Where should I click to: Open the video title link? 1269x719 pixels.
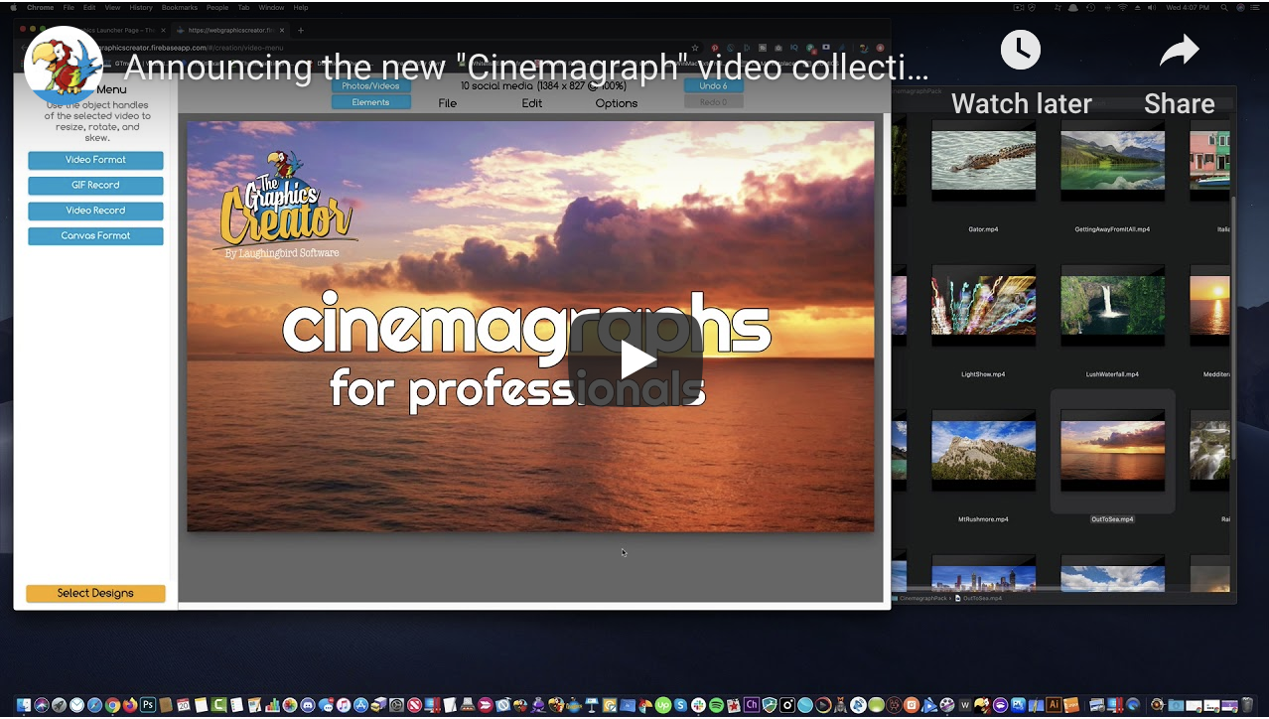click(526, 69)
